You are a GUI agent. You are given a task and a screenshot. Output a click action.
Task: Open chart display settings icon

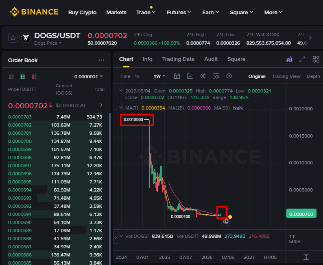(216, 76)
